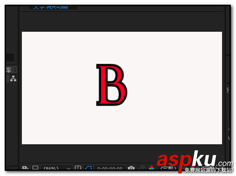Screen dimensions: 236x176
Task: Select the red letter B on canvas
Action: click(112, 85)
